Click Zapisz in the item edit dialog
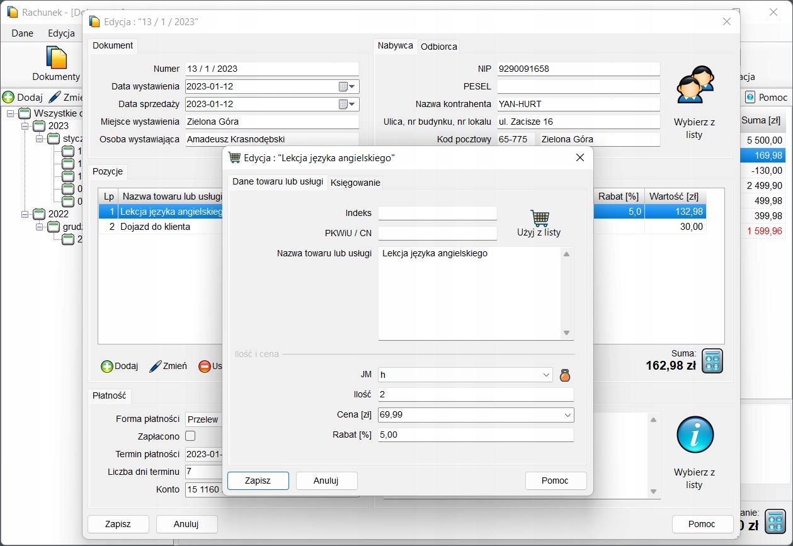 (258, 481)
